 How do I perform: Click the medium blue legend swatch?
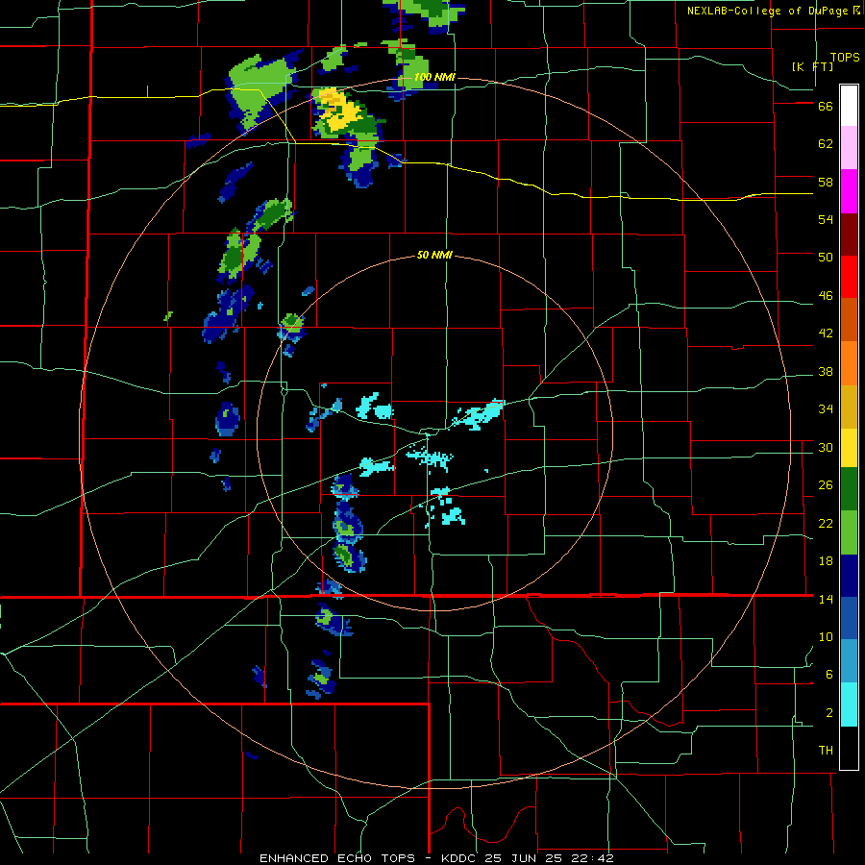tap(849, 618)
